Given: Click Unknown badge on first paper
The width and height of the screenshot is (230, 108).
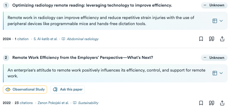Looking at the screenshot, I should pyautogui.click(x=214, y=5).
